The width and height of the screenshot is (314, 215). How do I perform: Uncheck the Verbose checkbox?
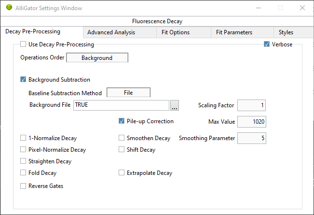pyautogui.click(x=267, y=44)
